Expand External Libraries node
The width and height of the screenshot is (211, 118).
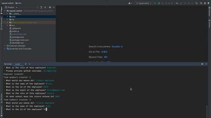[x=5, y=46]
